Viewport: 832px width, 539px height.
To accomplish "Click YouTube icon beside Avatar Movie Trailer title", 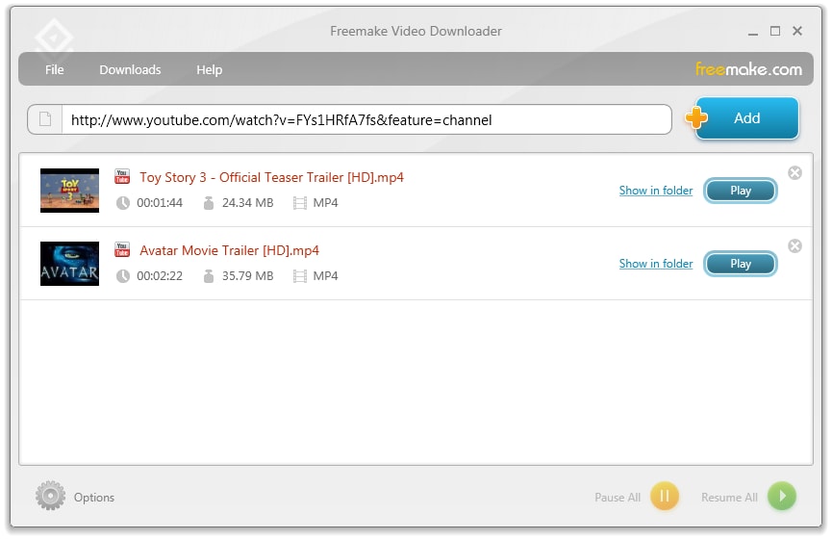I will (122, 249).
